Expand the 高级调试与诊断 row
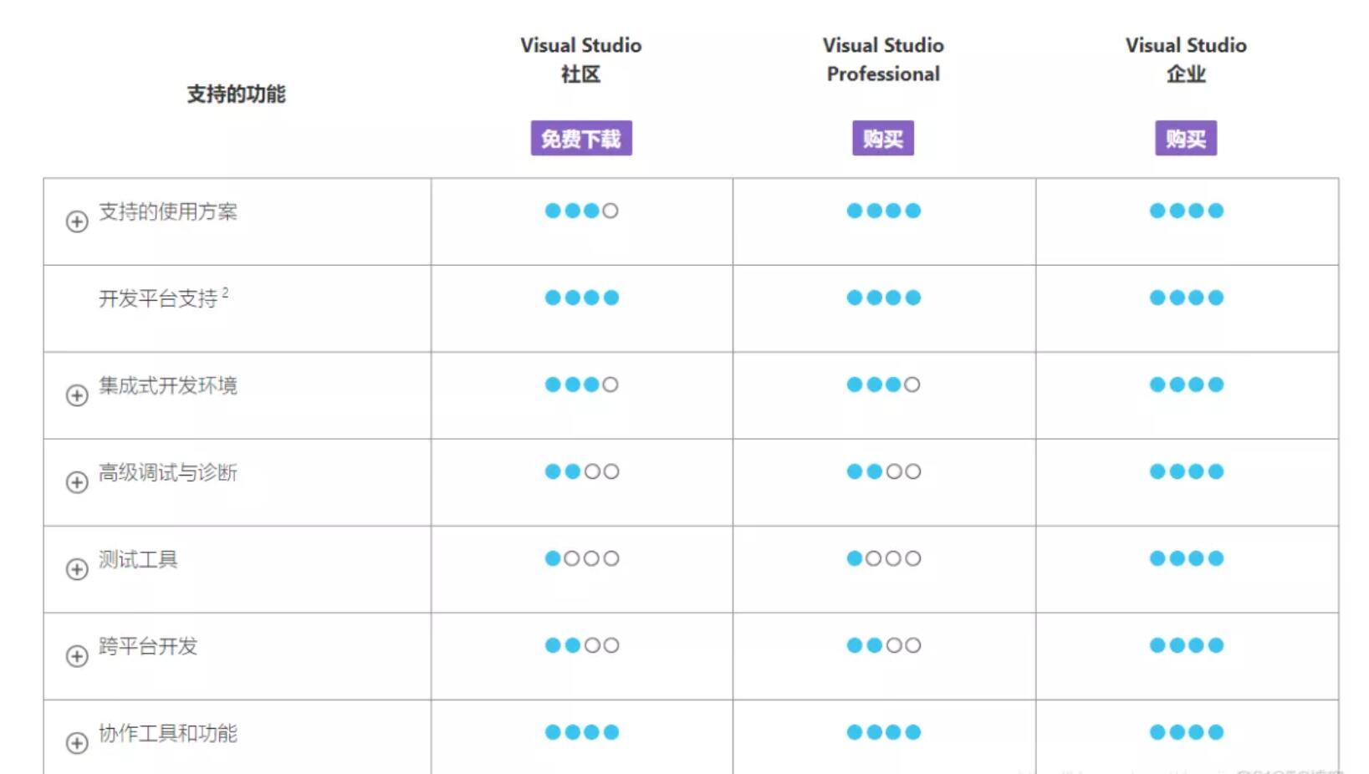This screenshot has height=774, width=1369. pos(77,482)
